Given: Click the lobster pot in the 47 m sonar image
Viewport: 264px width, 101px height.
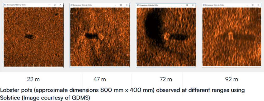Looking at the screenshot, I should coord(101,37).
